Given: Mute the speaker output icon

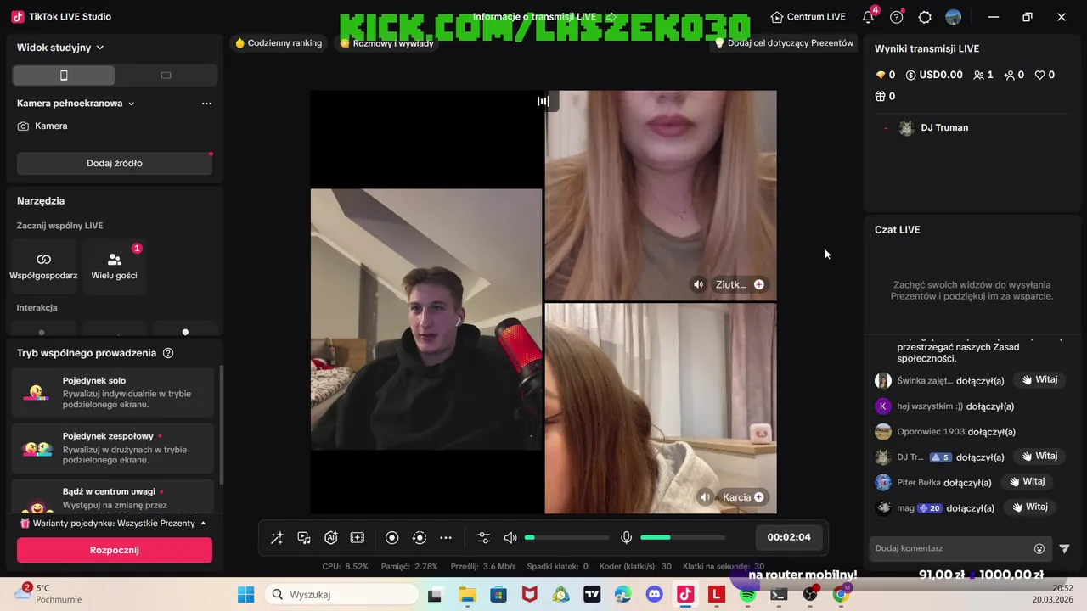Looking at the screenshot, I should pyautogui.click(x=510, y=538).
